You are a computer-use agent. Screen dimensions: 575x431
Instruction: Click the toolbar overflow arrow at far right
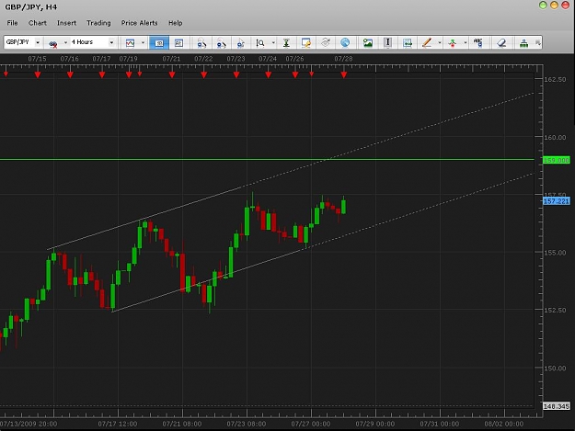(538, 43)
